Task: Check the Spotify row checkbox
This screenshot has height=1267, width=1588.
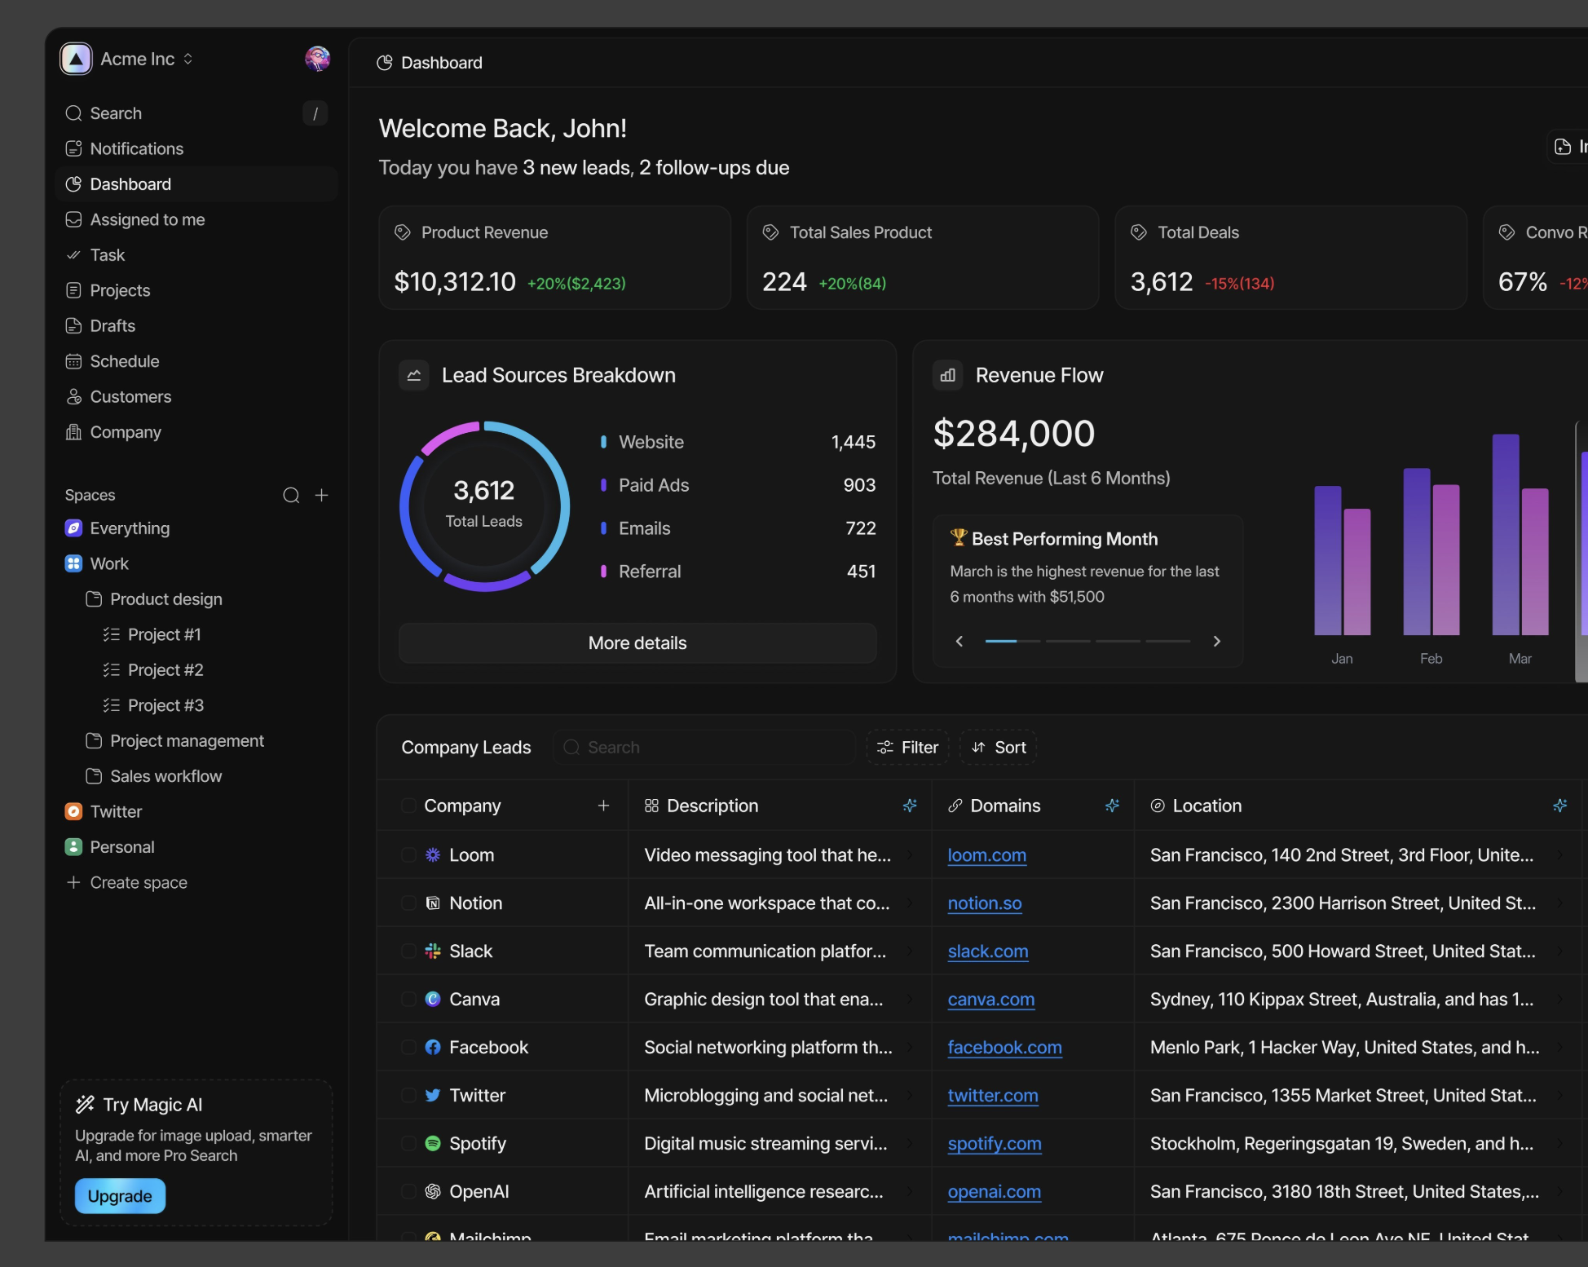Action: [408, 1143]
